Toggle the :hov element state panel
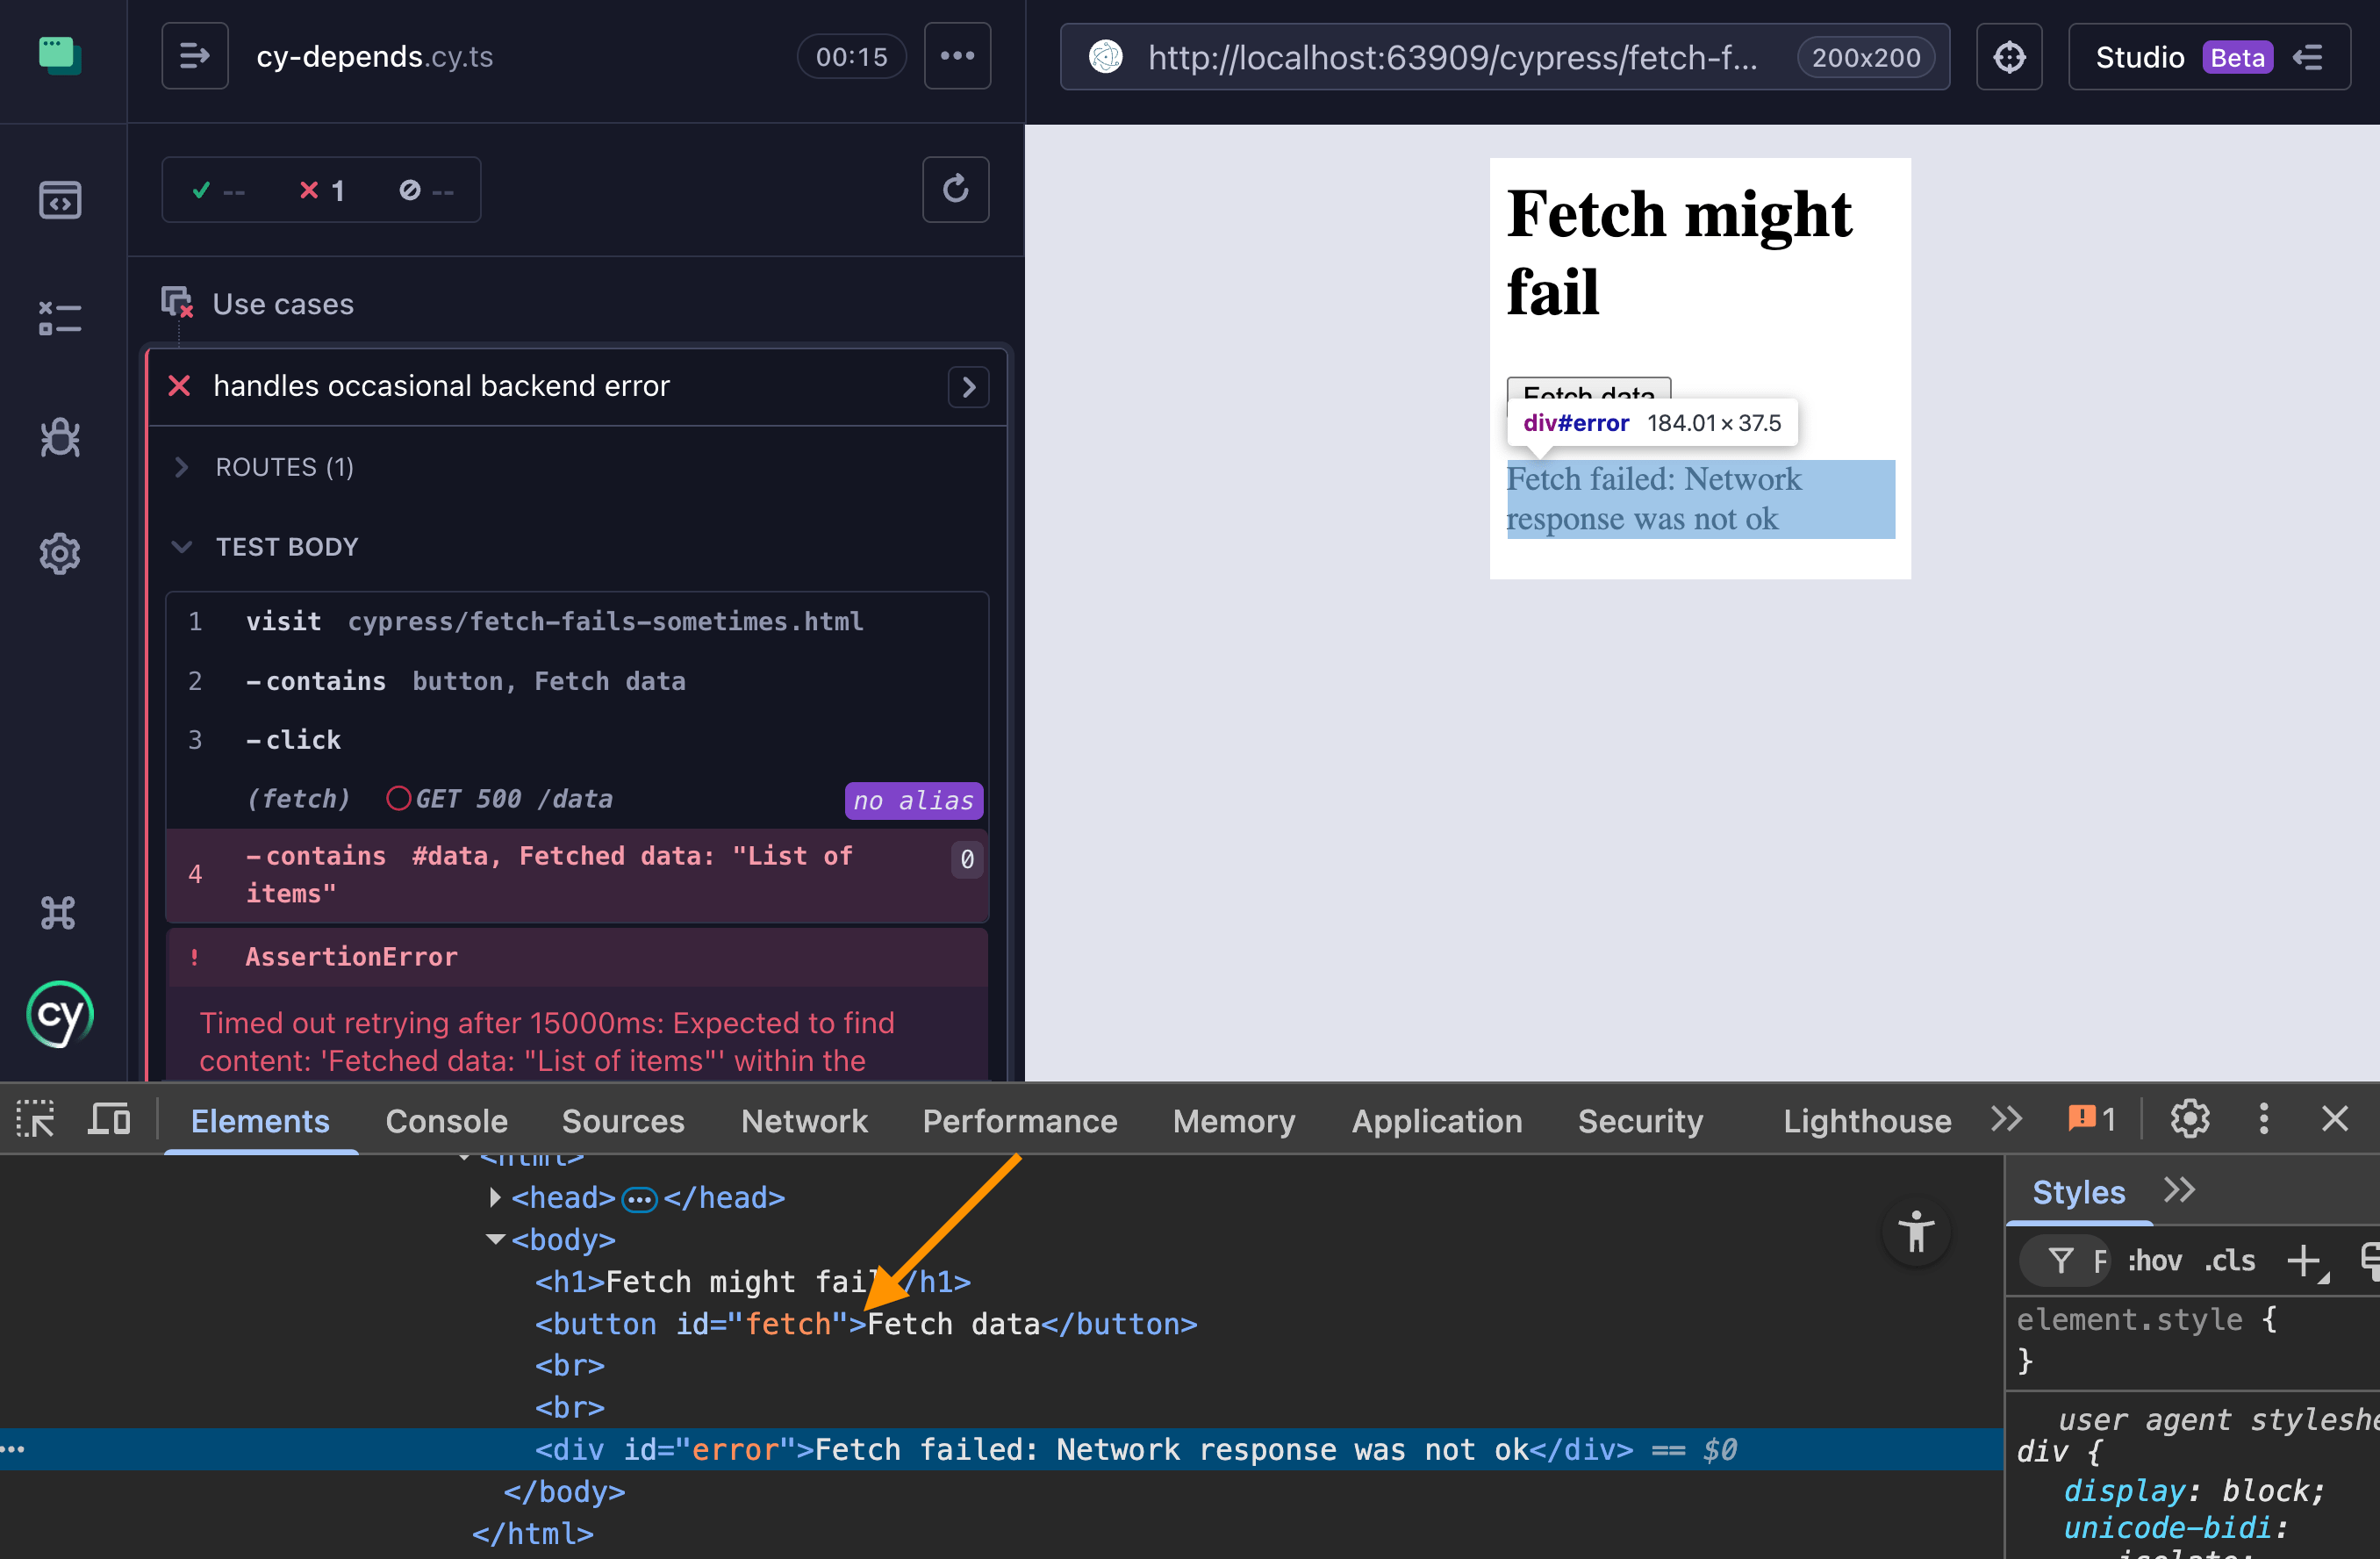The height and width of the screenshot is (1559, 2380). 2155,1261
